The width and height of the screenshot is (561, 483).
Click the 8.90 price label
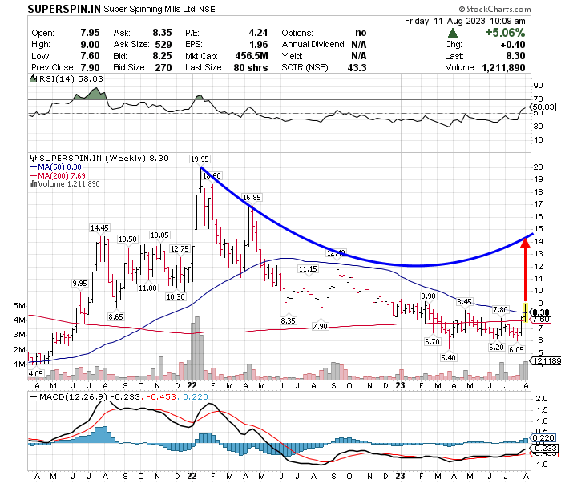428,296
